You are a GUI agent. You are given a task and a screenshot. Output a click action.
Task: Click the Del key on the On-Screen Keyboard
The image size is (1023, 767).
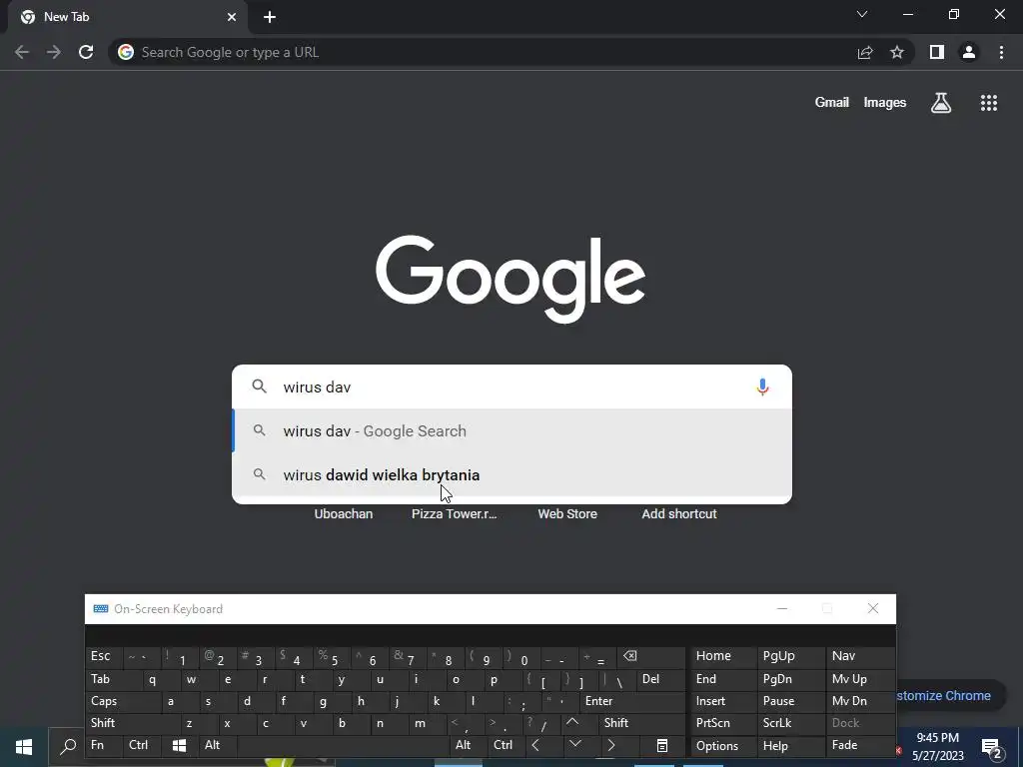pos(660,679)
